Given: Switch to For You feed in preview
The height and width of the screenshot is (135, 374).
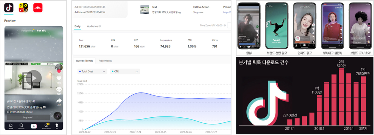Looking at the screenshot, I should click(x=42, y=31).
